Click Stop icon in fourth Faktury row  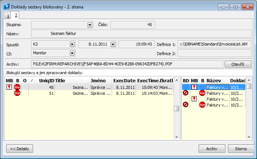click(x=202, y=105)
